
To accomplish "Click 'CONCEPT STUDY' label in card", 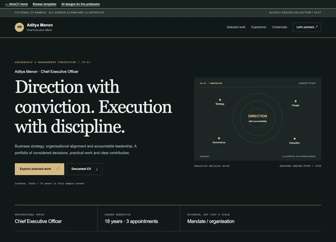I will [307, 83].
